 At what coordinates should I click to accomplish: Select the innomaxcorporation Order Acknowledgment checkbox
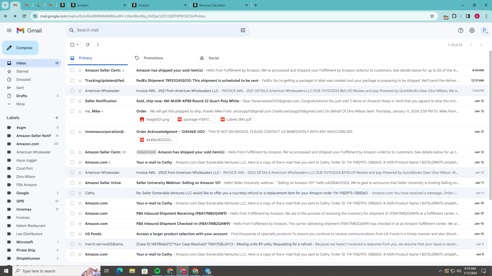tap(72, 132)
